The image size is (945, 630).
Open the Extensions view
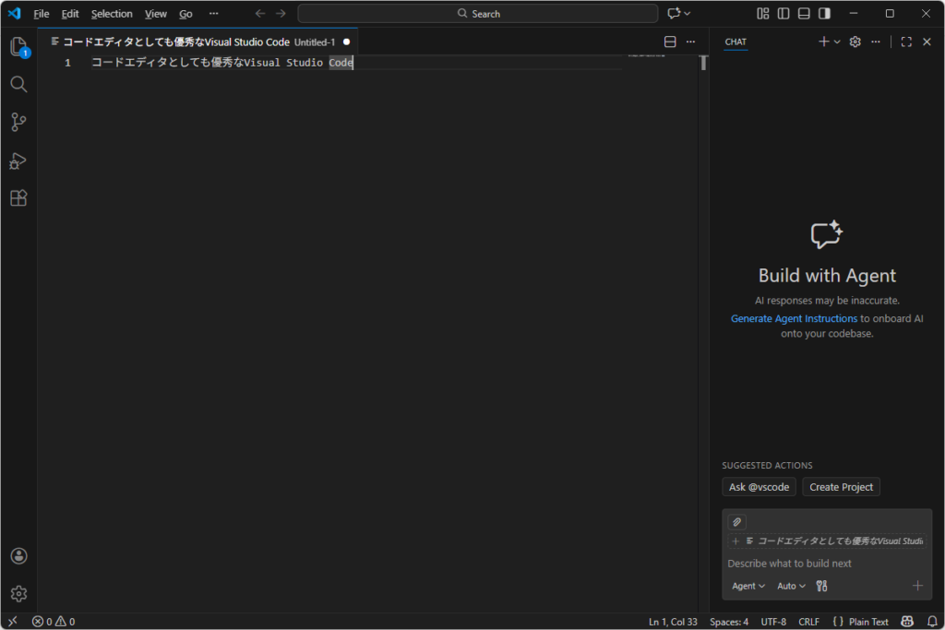click(18, 198)
